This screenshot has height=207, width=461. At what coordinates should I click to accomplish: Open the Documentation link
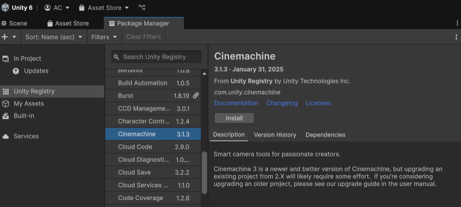[x=236, y=103]
